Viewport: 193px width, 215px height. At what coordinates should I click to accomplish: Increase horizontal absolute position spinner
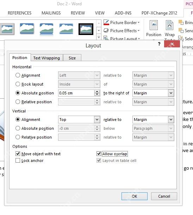(x=97, y=92)
